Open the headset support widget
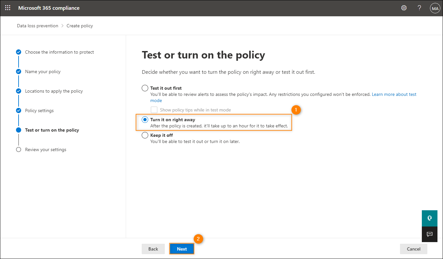Viewport: 443px width, 259px height. (430, 218)
